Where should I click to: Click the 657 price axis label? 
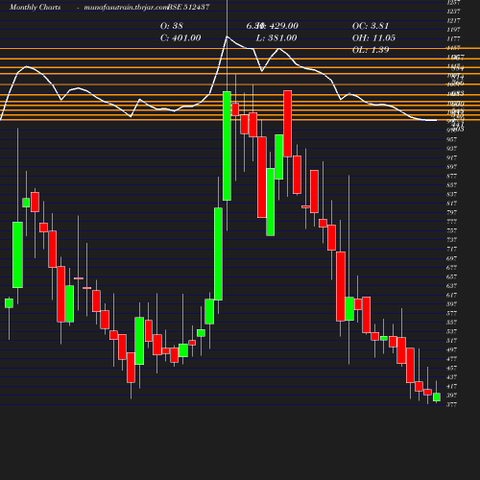451,276
